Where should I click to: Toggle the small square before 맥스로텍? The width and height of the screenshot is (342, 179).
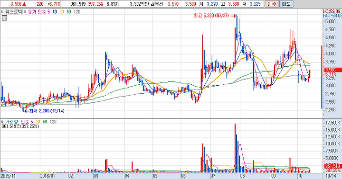[2, 12]
